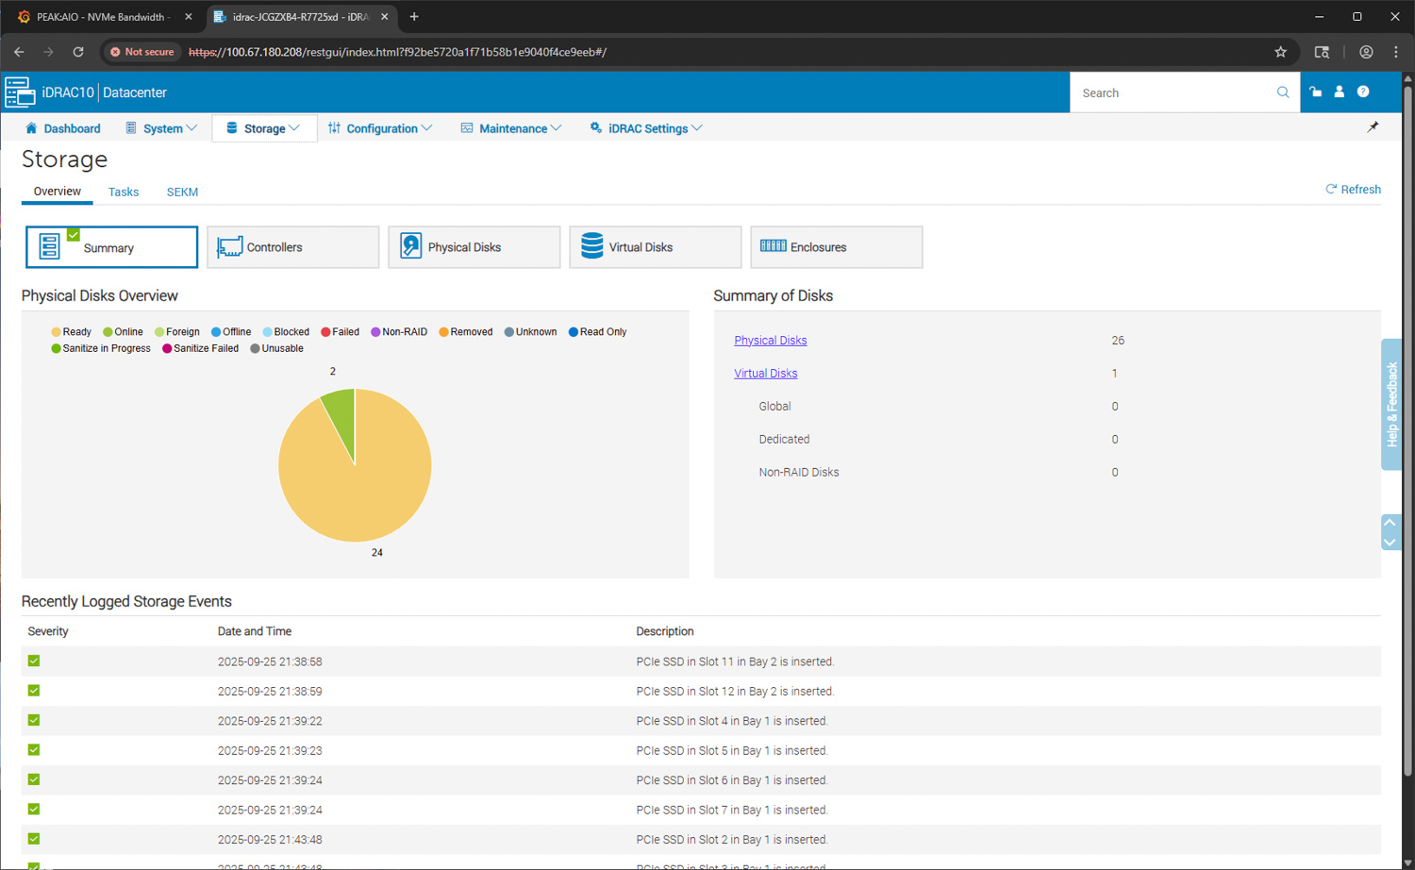Image resolution: width=1415 pixels, height=870 pixels.
Task: Open the Enclosures card
Action: (x=836, y=247)
